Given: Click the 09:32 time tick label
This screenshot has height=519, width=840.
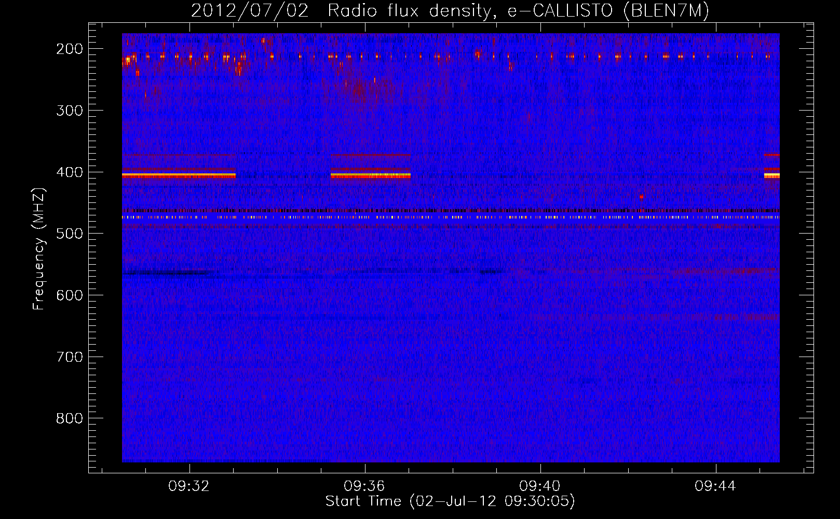Looking at the screenshot, I should (x=189, y=486).
